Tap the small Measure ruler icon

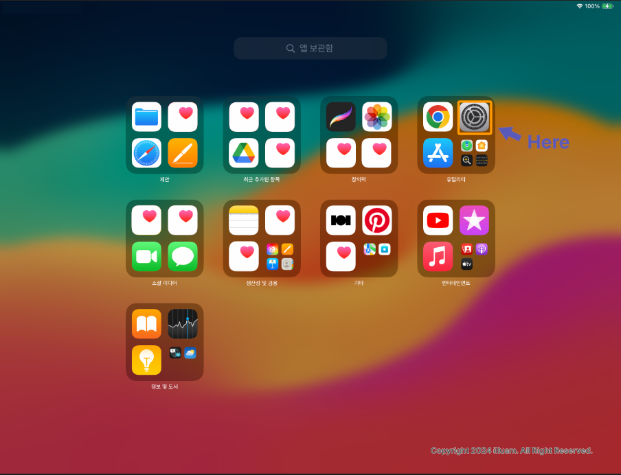click(x=482, y=161)
